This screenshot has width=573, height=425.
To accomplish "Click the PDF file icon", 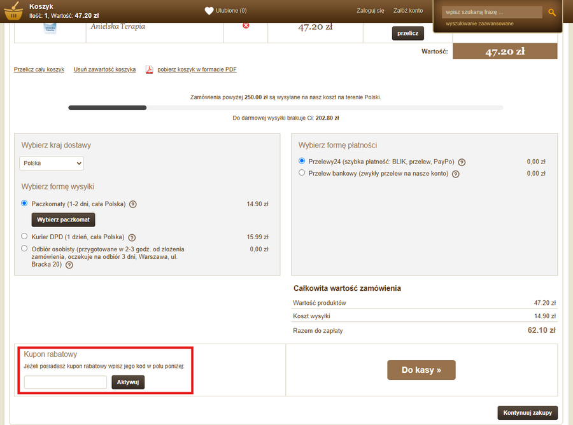I will [150, 69].
